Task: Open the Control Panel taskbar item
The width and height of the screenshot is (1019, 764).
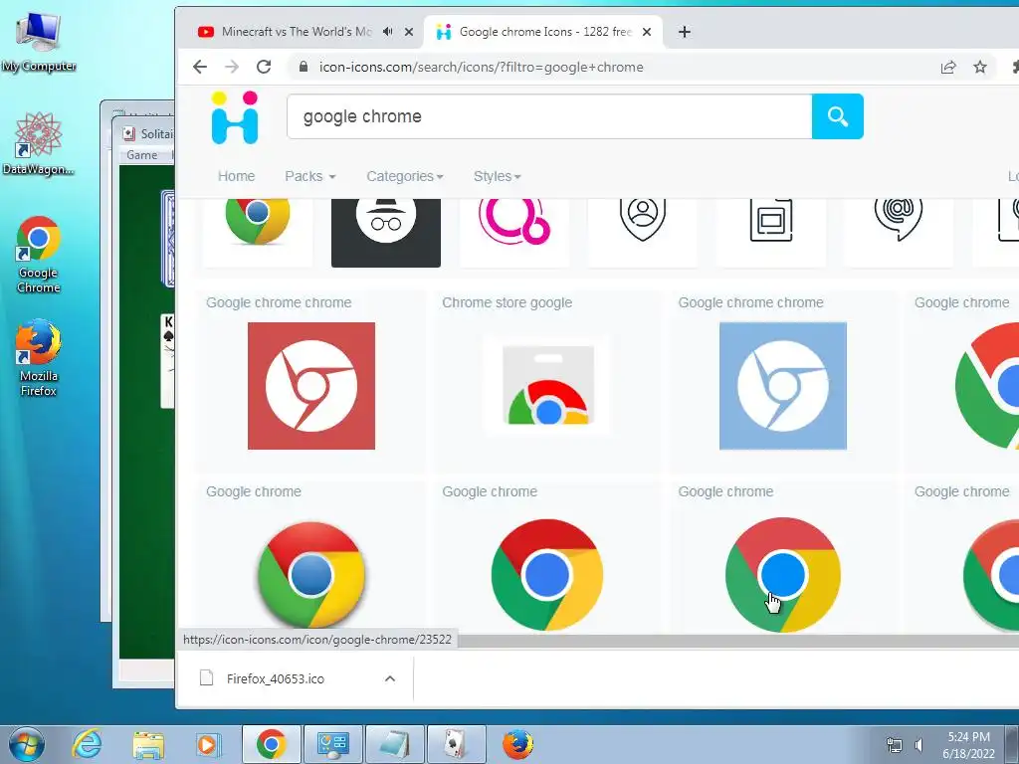Action: (x=332, y=744)
